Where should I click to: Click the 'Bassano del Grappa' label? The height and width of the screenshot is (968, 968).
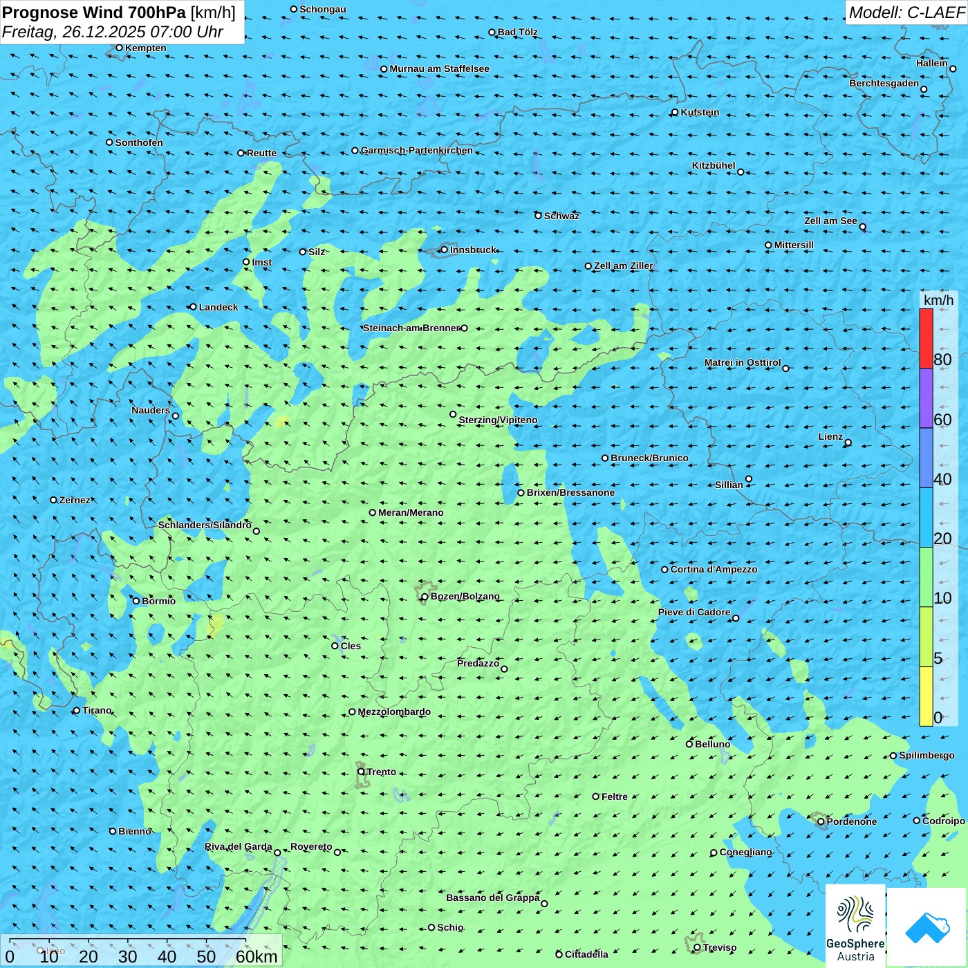tap(493, 897)
